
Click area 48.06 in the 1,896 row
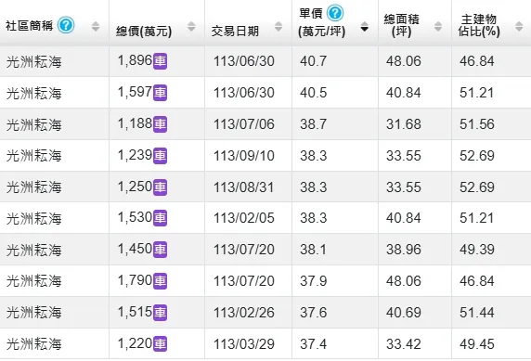coord(403,61)
